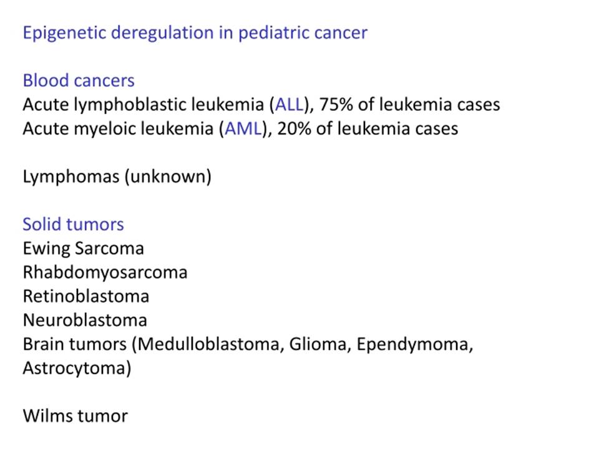Image resolution: width=599 pixels, height=449 pixels.
Task: Click the Lymphomas (unknown) text
Action: click(117, 177)
